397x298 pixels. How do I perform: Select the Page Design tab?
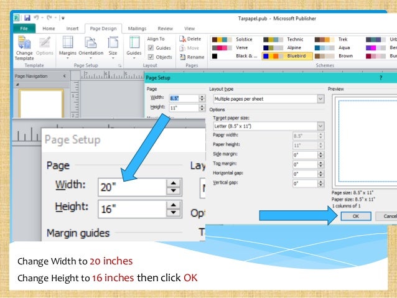[x=103, y=29]
